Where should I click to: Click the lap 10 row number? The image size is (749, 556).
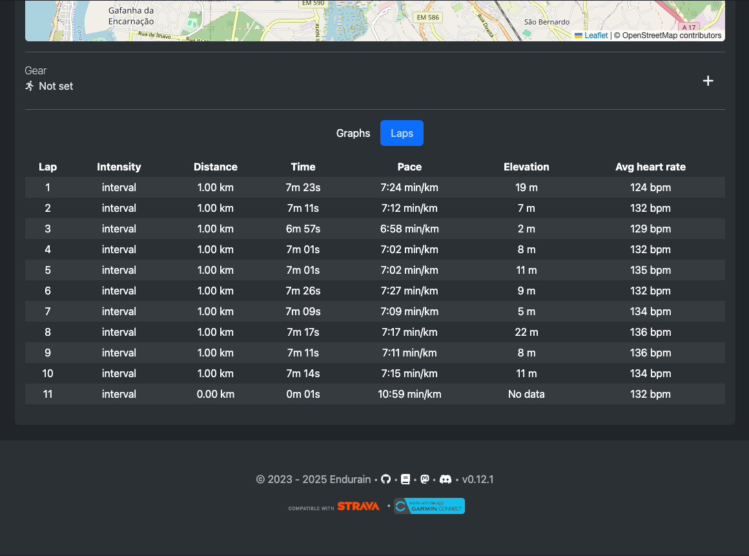tap(48, 373)
